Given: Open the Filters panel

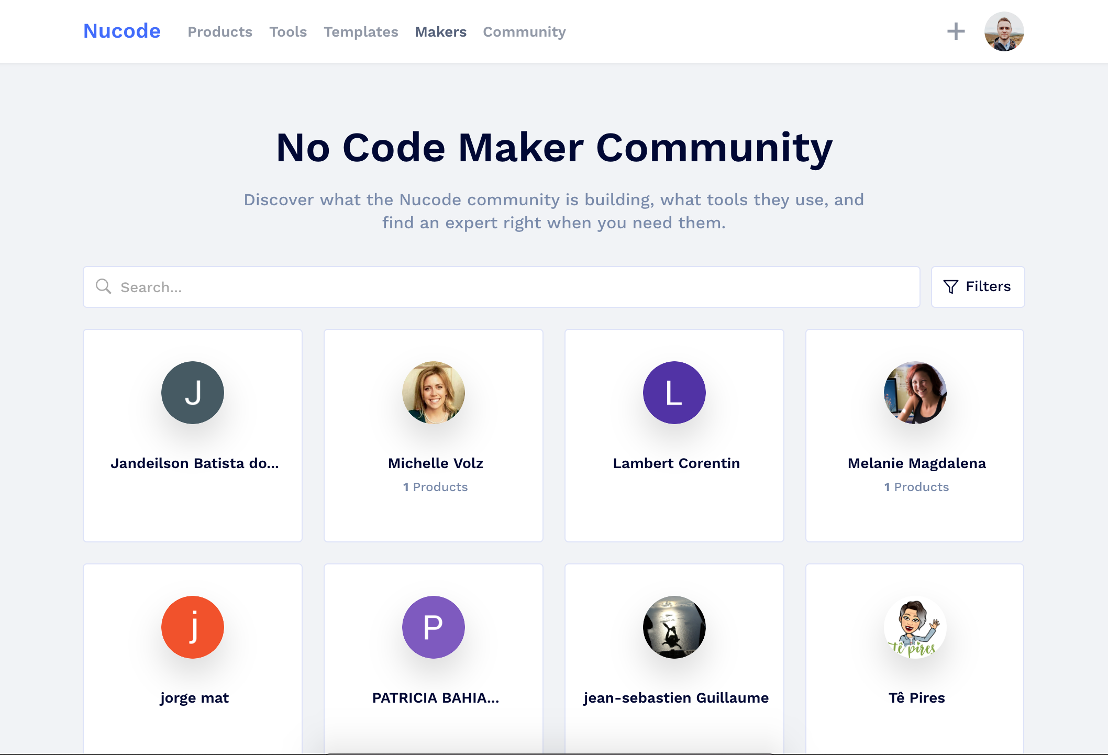Looking at the screenshot, I should coord(977,286).
